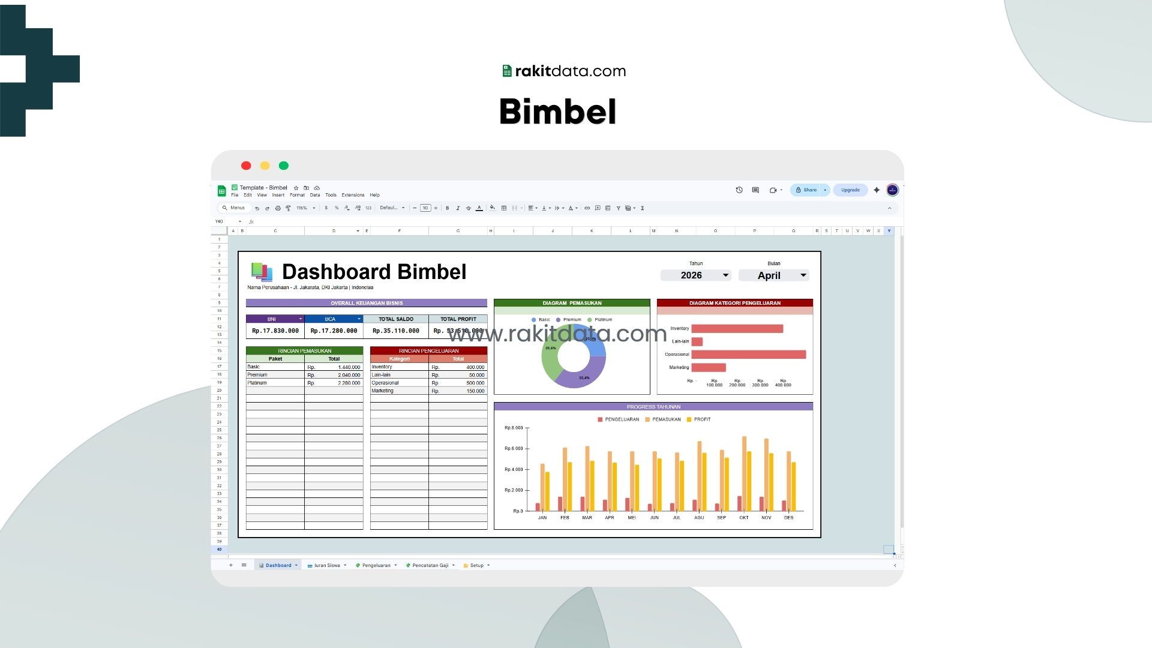Add a new sheet with plus
1152x648 pixels.
(x=230, y=565)
